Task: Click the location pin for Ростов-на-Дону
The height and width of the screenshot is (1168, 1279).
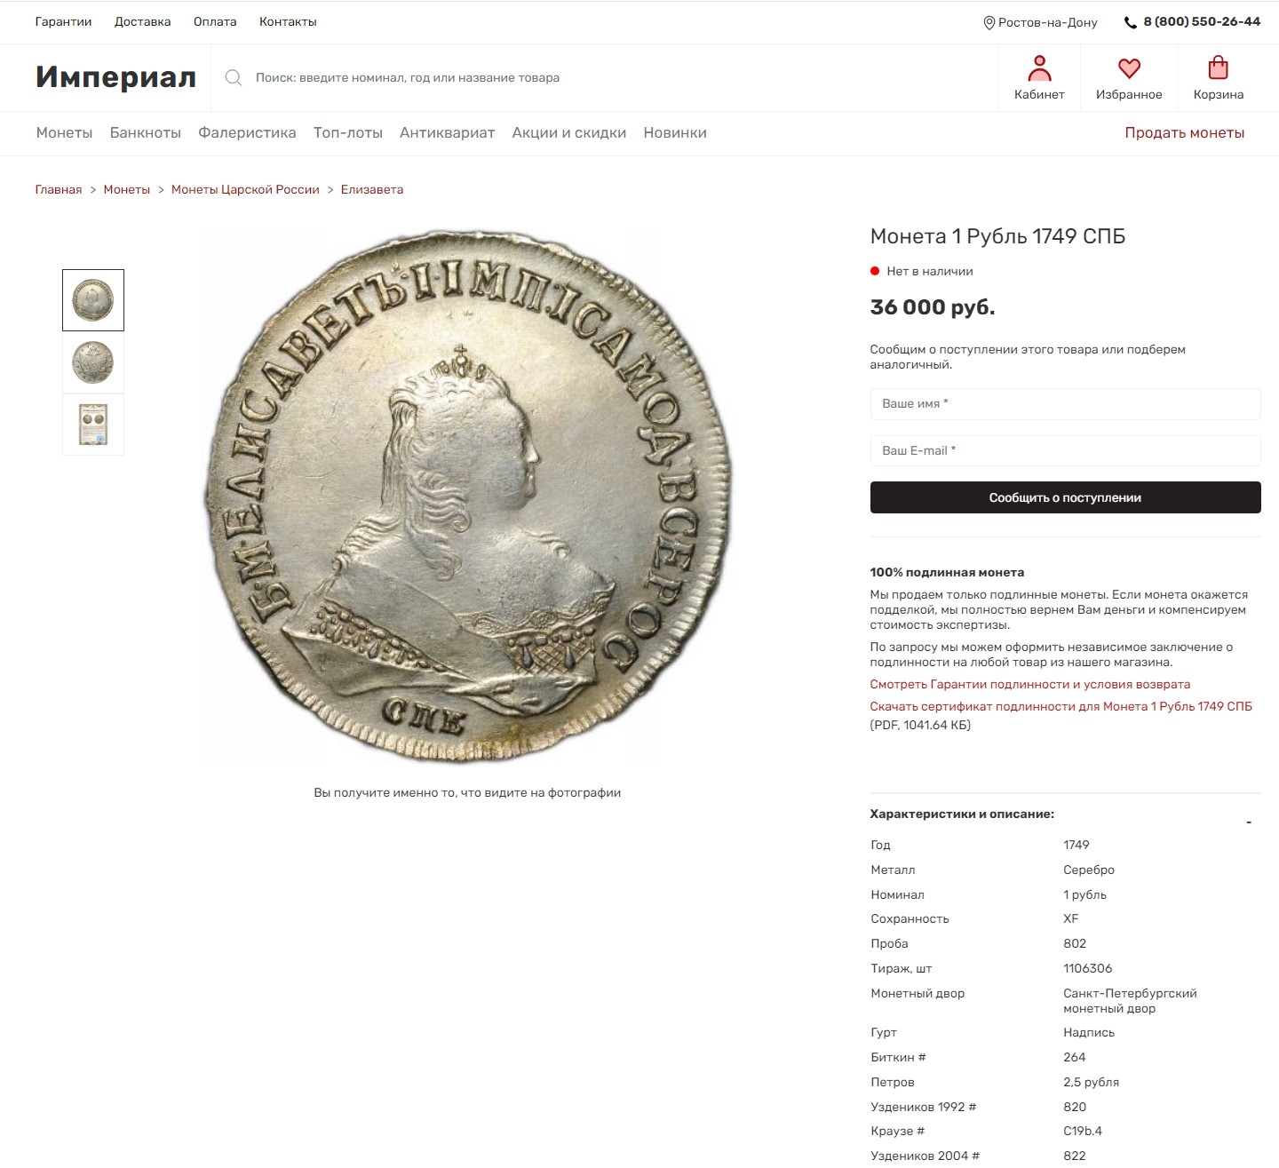Action: (x=989, y=22)
